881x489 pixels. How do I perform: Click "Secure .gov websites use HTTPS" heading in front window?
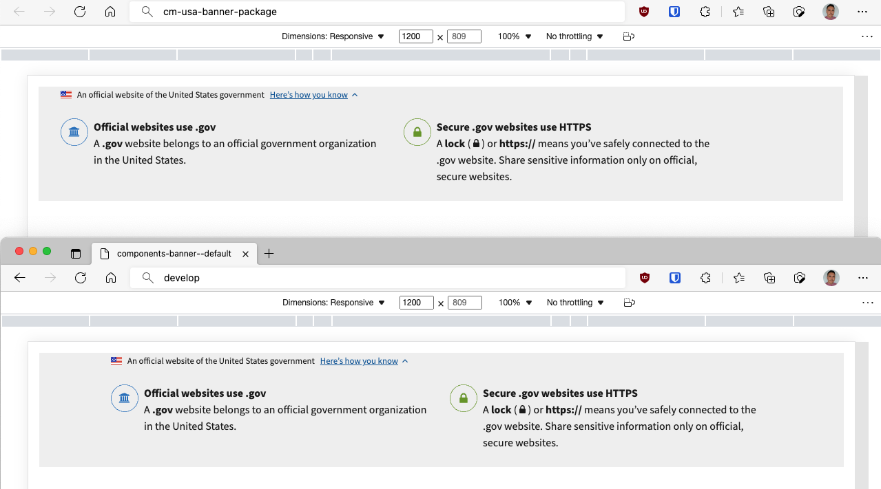click(560, 393)
